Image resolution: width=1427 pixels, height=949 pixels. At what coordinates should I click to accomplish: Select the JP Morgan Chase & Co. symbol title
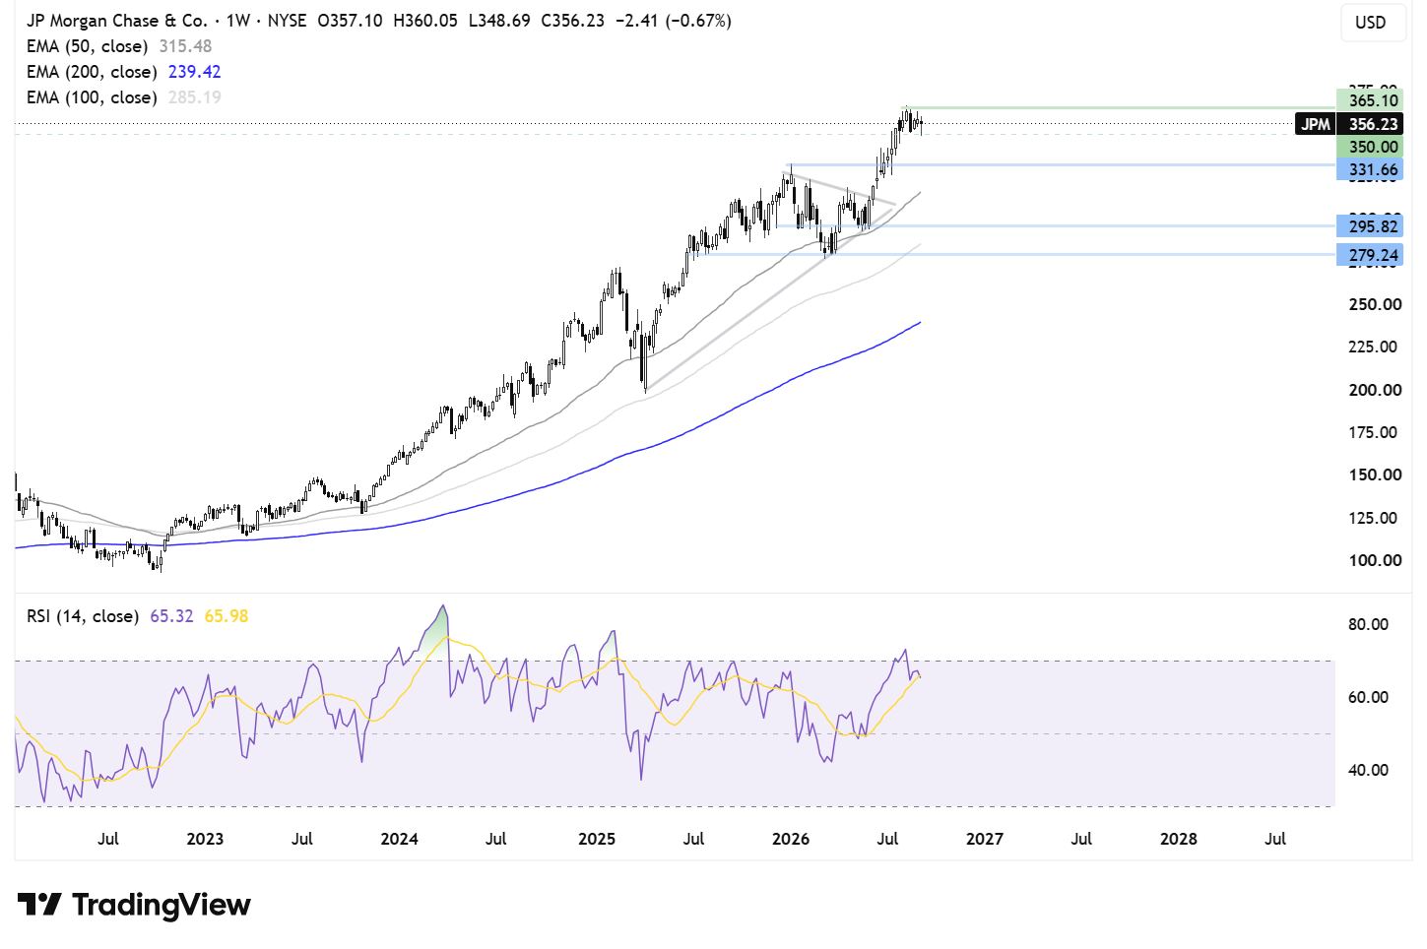(116, 21)
